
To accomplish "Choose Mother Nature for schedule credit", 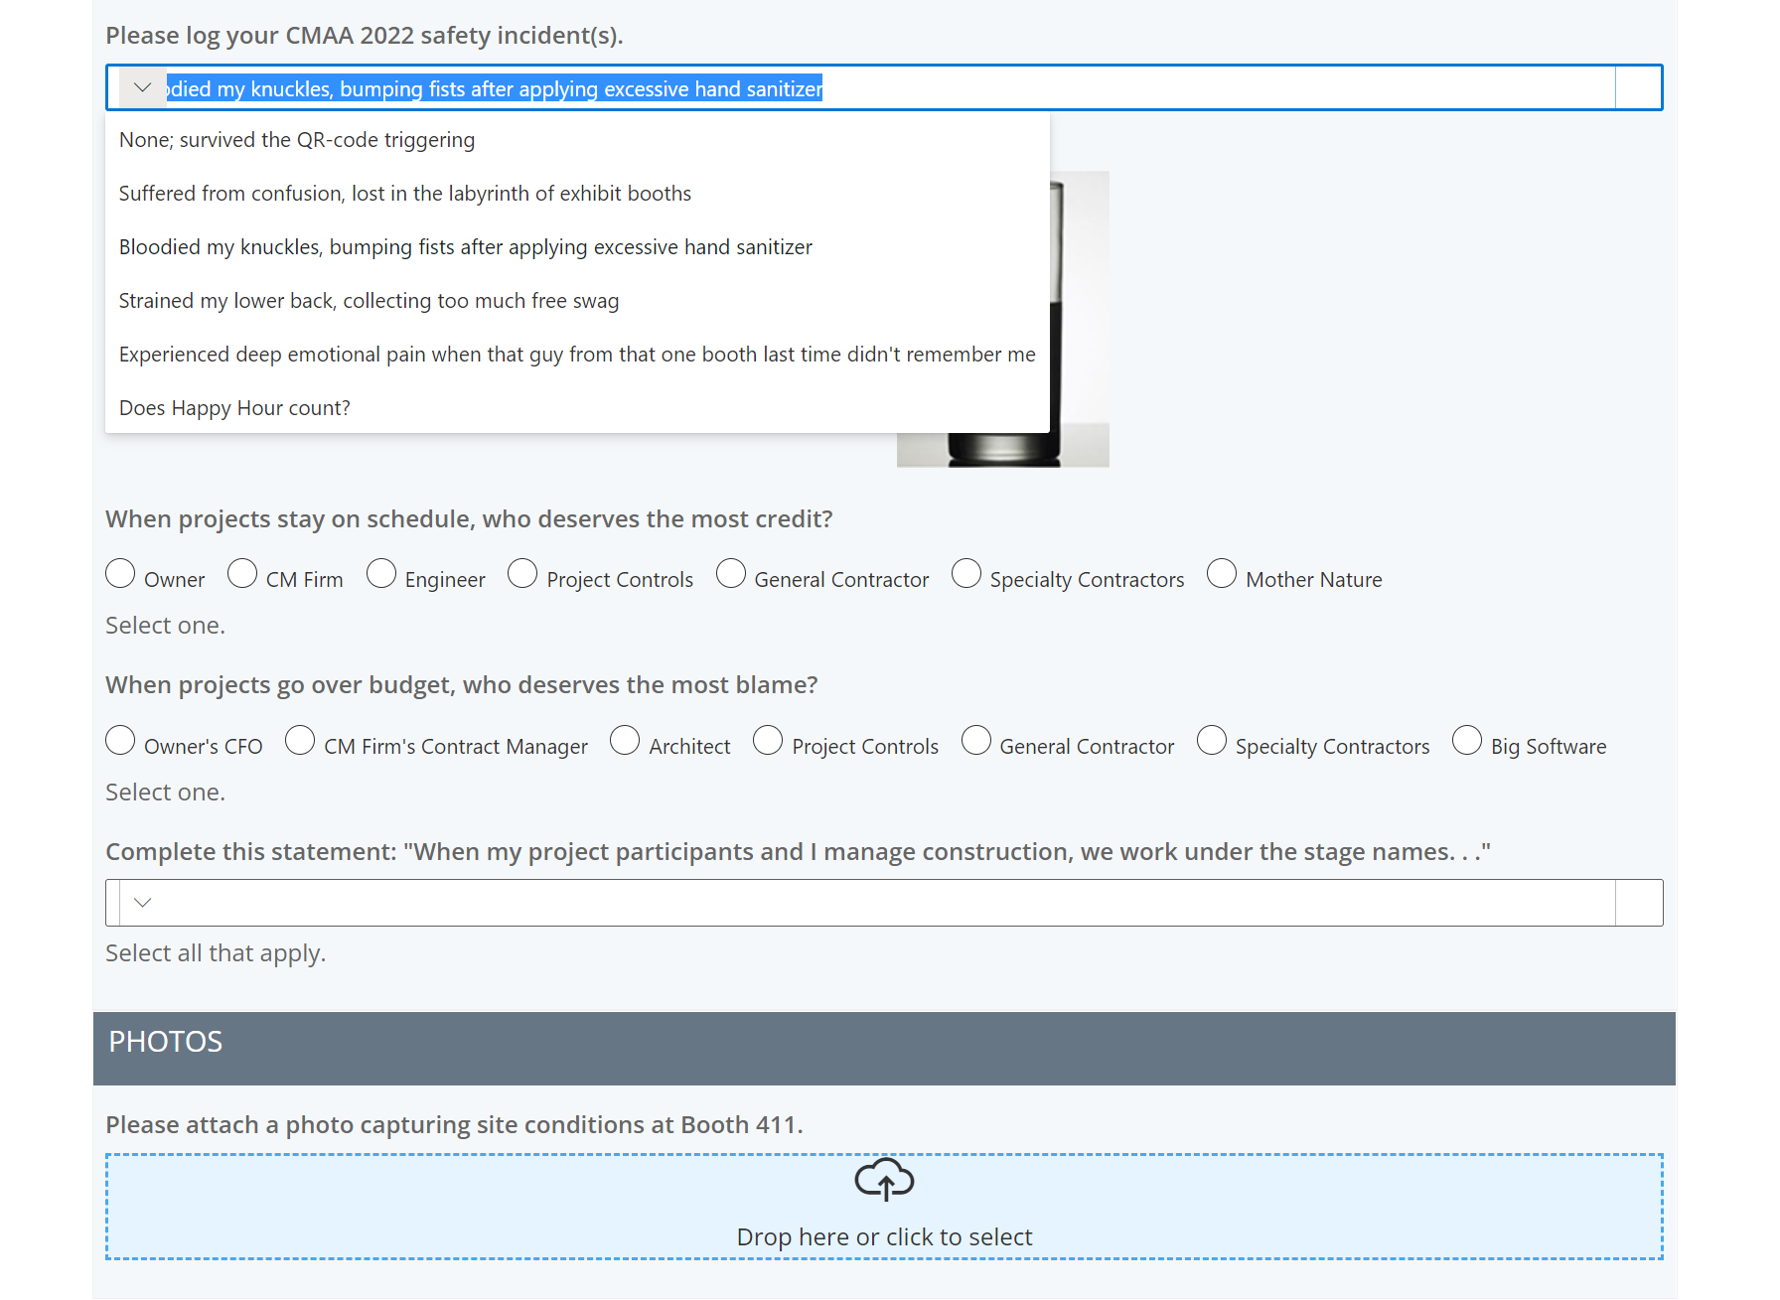I will [1221, 573].
